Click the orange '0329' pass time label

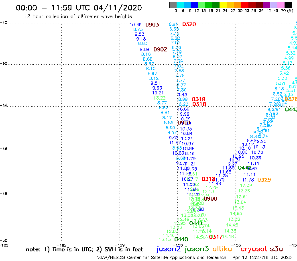click(264, 179)
